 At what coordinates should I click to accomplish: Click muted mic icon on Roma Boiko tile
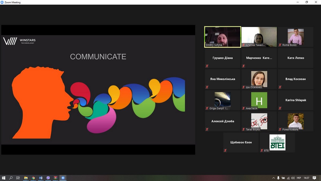280,45
